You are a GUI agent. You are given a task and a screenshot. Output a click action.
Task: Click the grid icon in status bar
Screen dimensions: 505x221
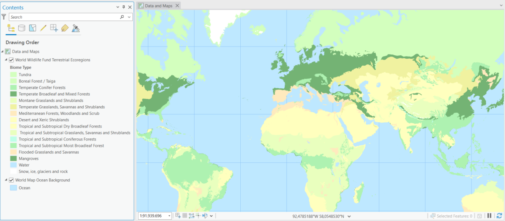pyautogui.click(x=185, y=216)
